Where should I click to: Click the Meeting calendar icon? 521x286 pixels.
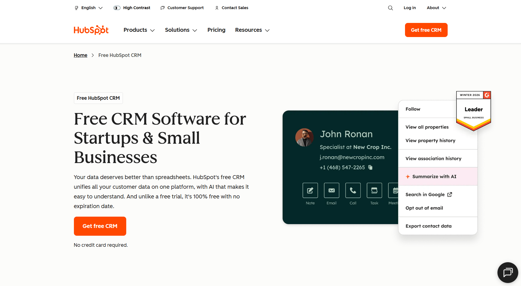click(393, 190)
